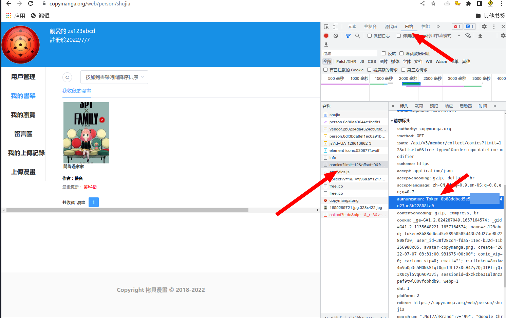This screenshot has width=506, height=318.
Task: Switch to the 性能 DevTools tab
Action: tap(426, 26)
